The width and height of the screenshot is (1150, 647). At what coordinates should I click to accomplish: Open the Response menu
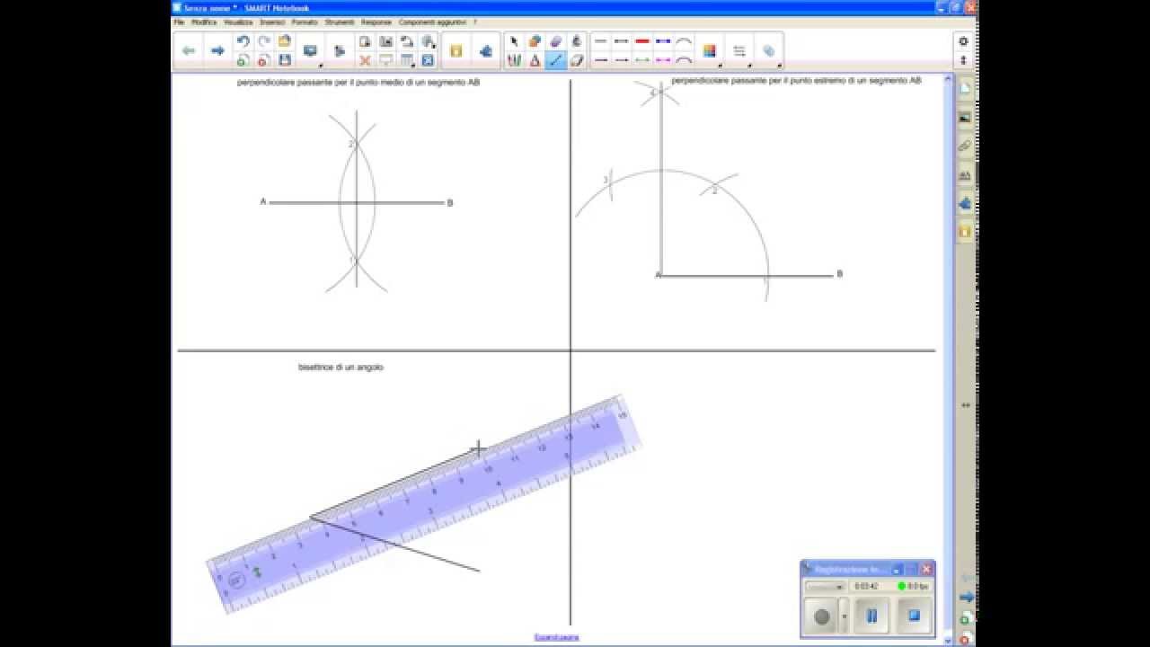coord(376,22)
